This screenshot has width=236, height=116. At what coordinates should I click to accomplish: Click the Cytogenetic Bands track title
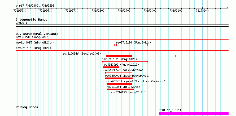click(32, 20)
